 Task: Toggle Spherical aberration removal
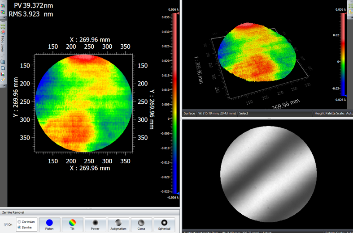[x=164, y=225]
